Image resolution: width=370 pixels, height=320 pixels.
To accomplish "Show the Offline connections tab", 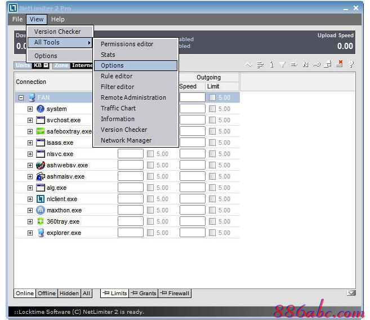I will point(47,293).
